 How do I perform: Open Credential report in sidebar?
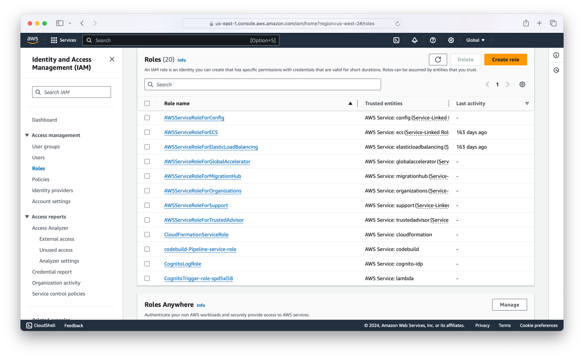pyautogui.click(x=52, y=272)
